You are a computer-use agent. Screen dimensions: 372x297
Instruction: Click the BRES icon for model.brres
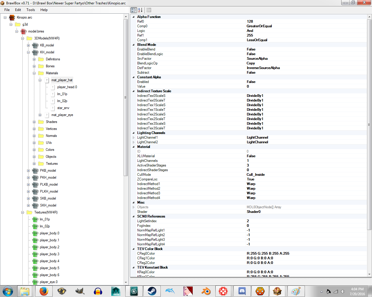tap(23, 31)
